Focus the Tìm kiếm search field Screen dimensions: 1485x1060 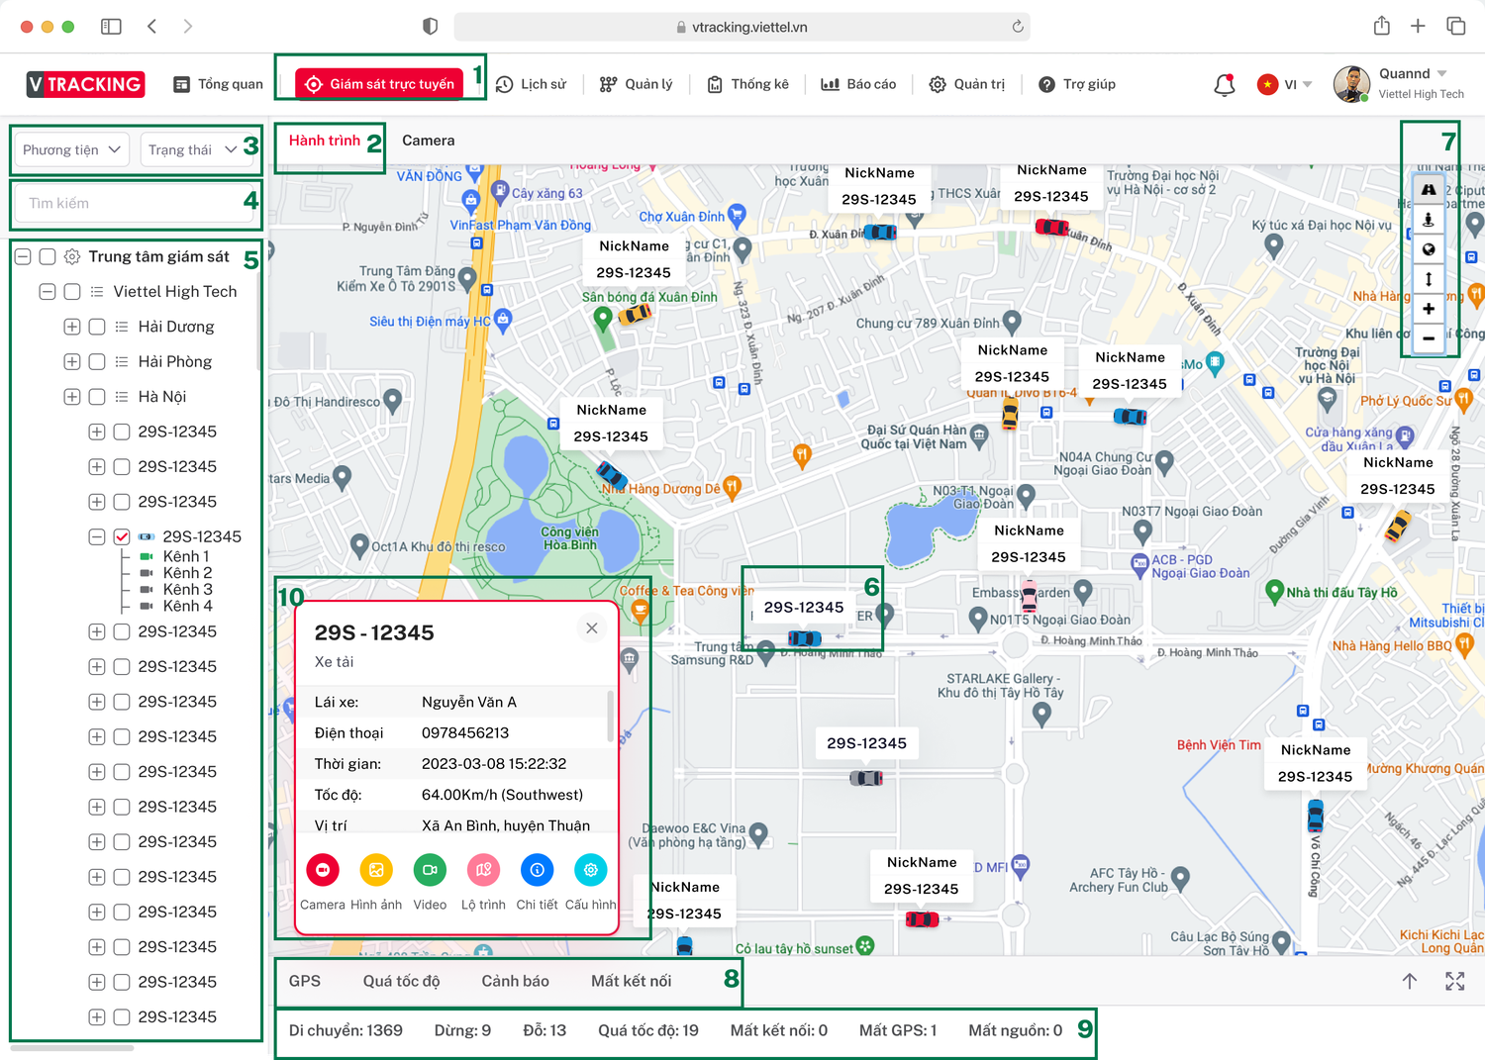[136, 203]
